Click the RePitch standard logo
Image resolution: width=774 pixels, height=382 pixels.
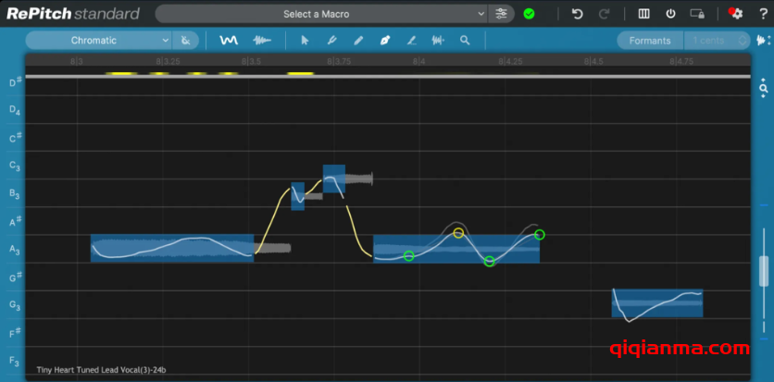pyautogui.click(x=72, y=13)
